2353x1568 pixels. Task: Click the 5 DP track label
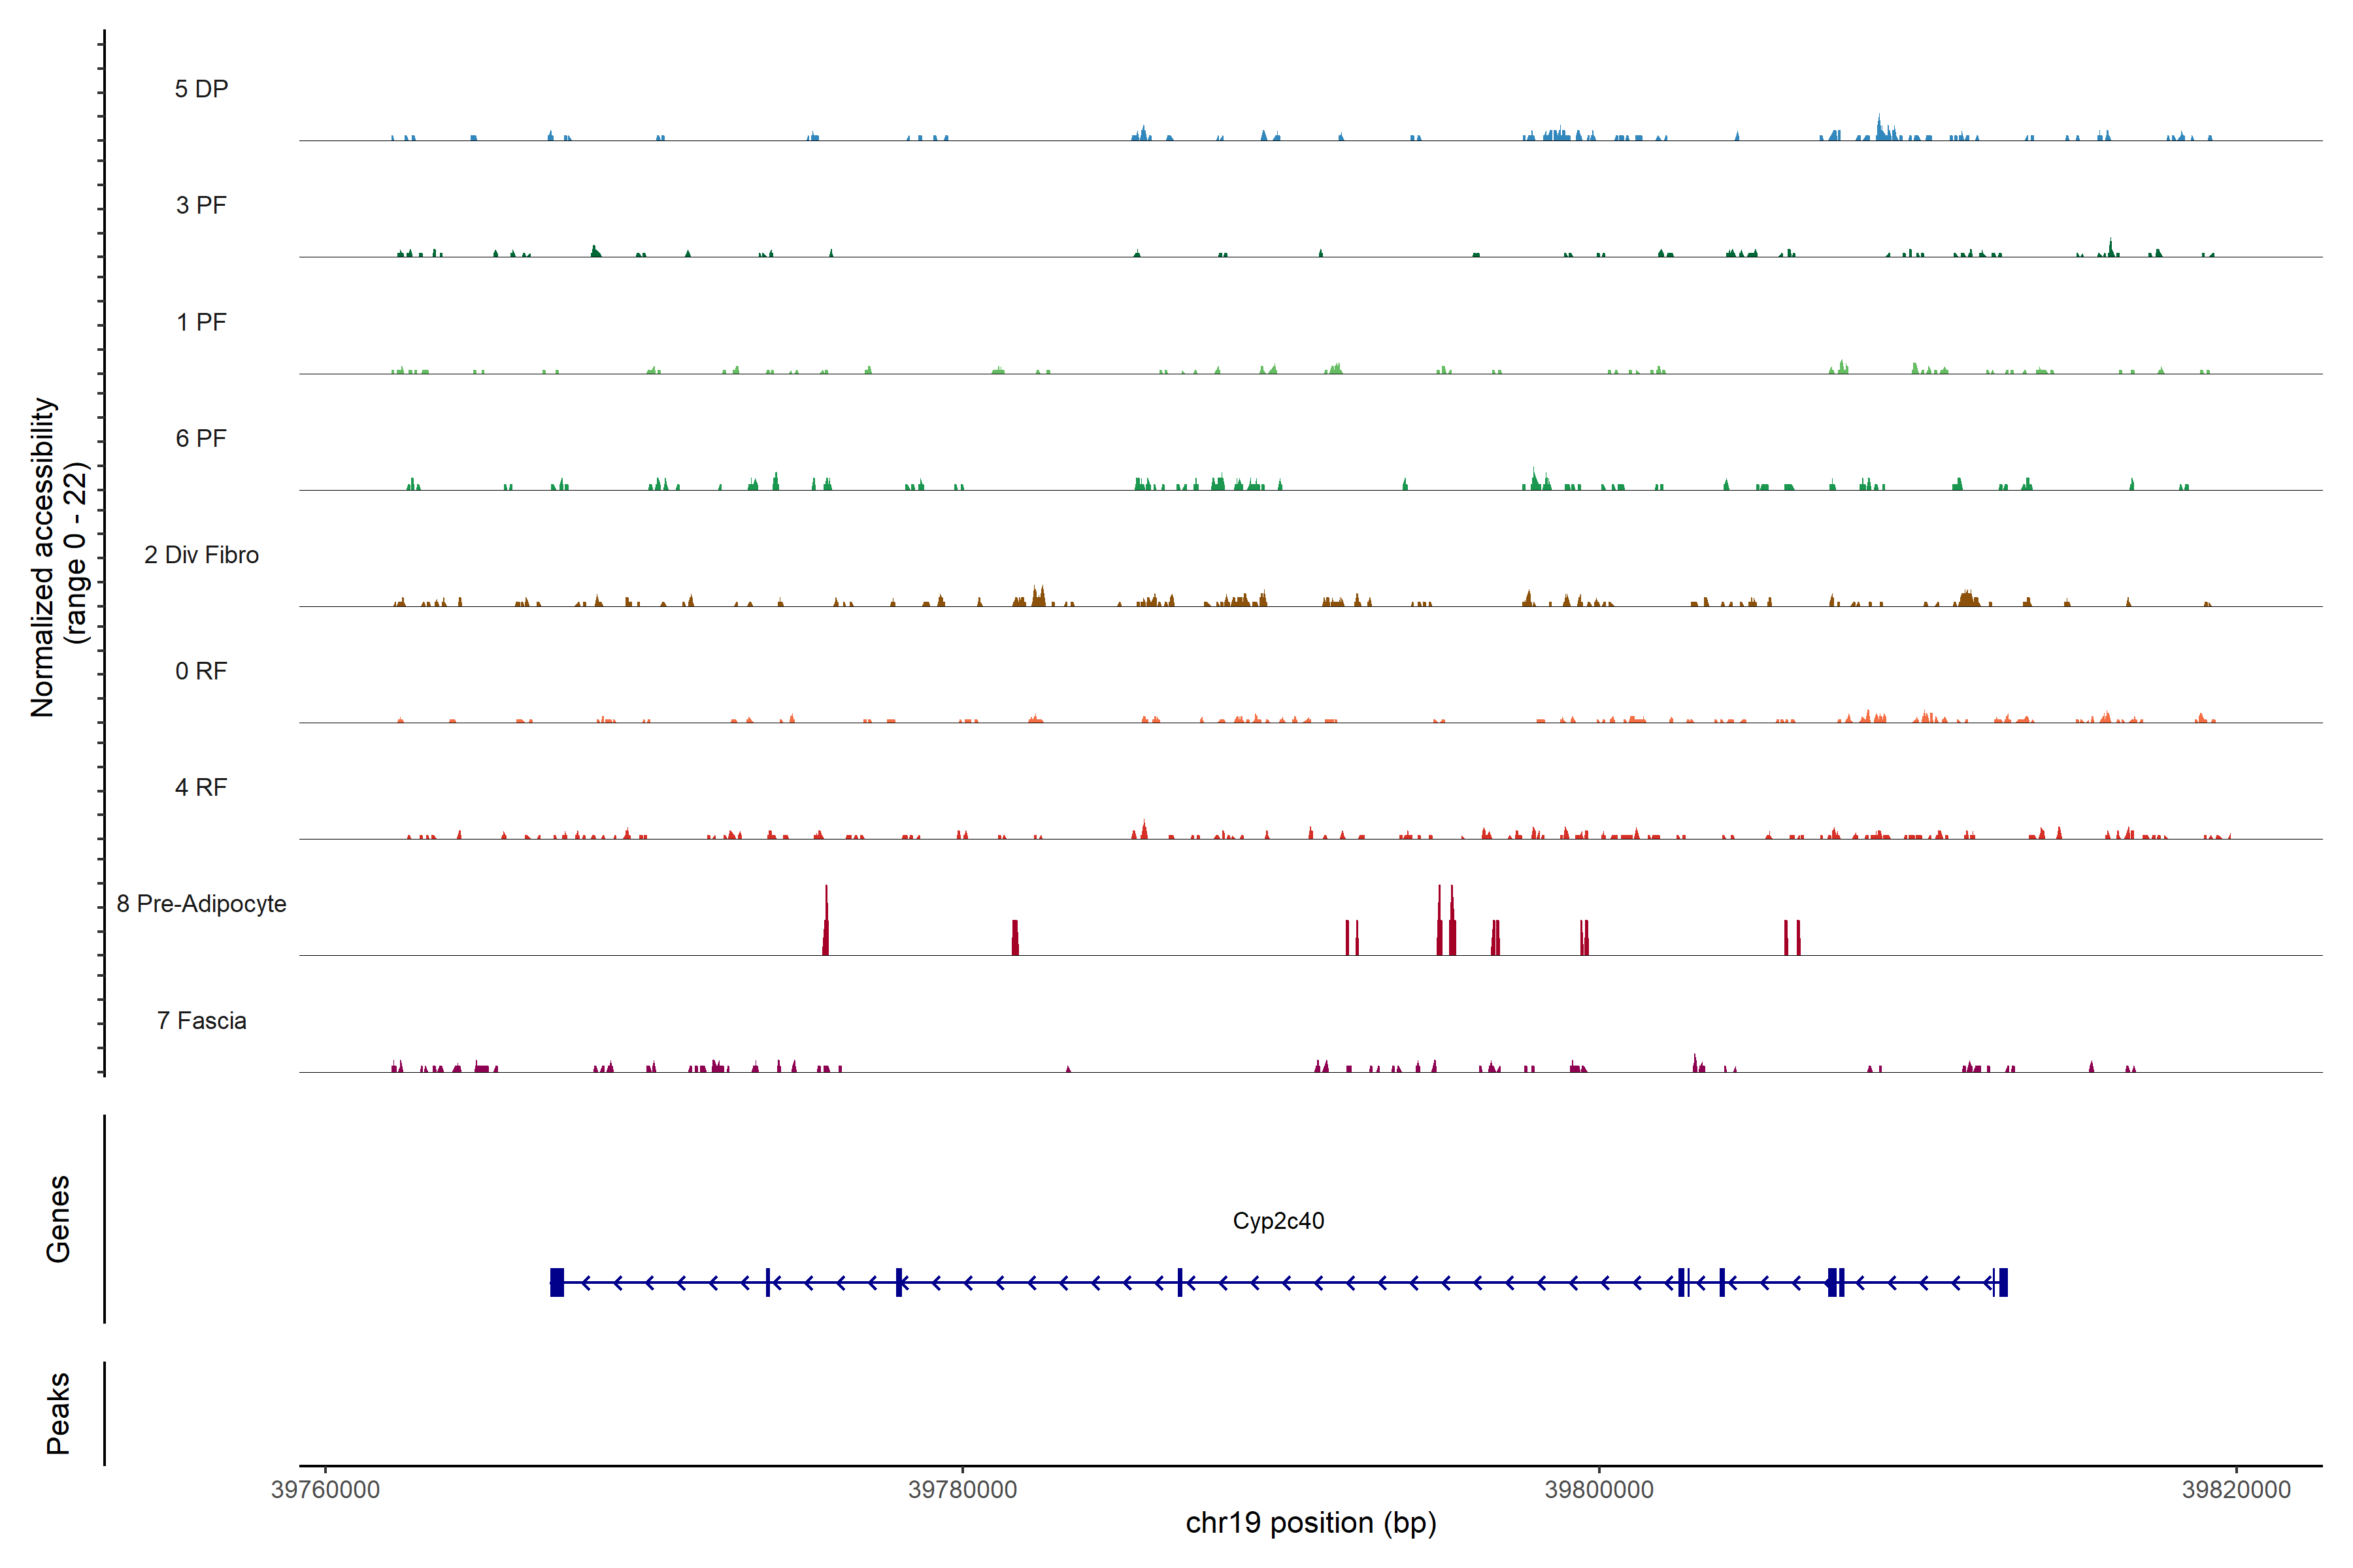201,89
